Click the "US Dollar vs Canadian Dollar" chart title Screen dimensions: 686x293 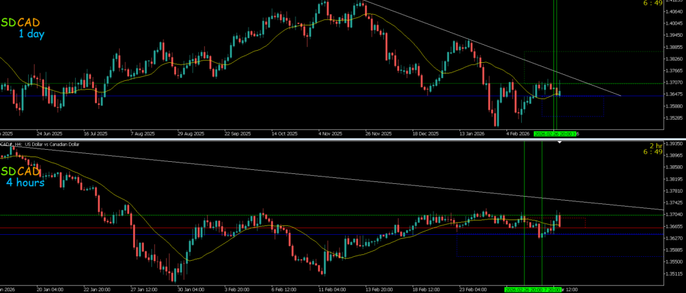[52, 144]
